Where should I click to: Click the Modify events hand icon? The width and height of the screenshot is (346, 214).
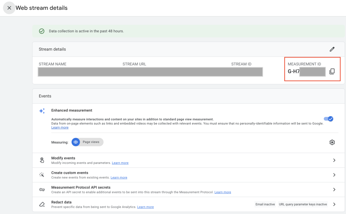(x=42, y=160)
